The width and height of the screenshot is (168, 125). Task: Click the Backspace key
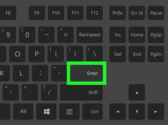(x=89, y=35)
